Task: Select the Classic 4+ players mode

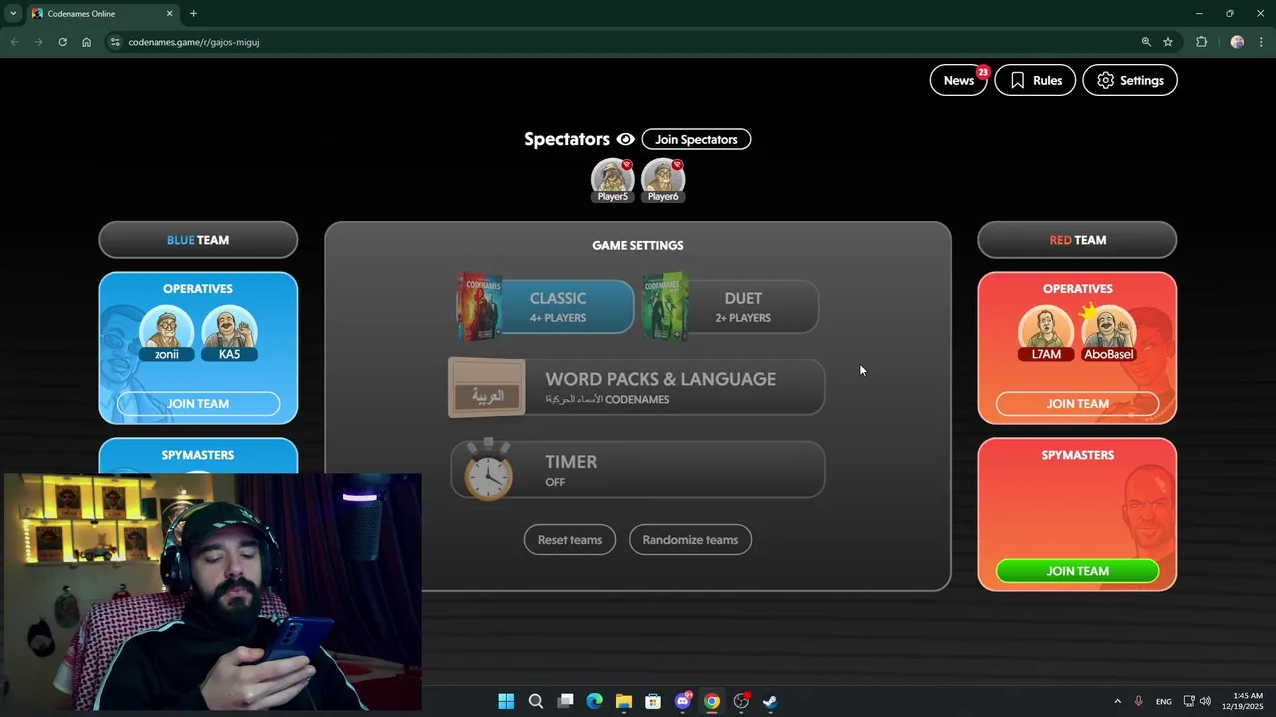Action: 546,306
